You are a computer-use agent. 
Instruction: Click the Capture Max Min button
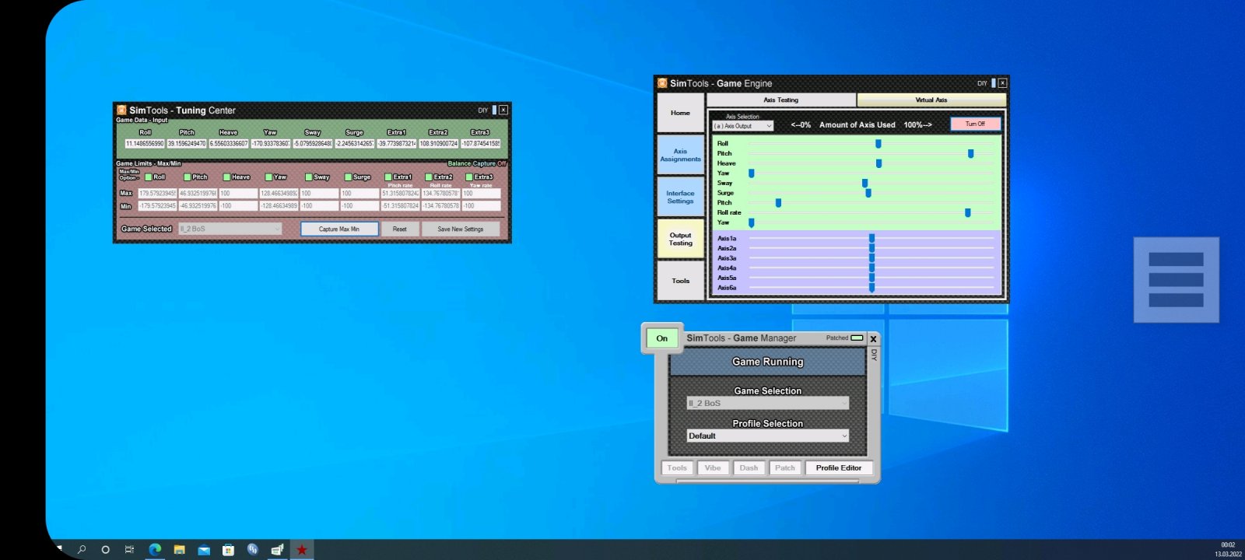pyautogui.click(x=339, y=229)
